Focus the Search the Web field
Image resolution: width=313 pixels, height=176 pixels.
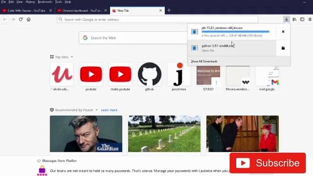(133, 38)
